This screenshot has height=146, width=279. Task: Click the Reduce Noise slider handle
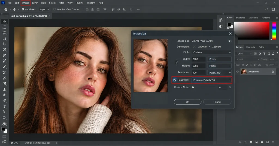193,87
